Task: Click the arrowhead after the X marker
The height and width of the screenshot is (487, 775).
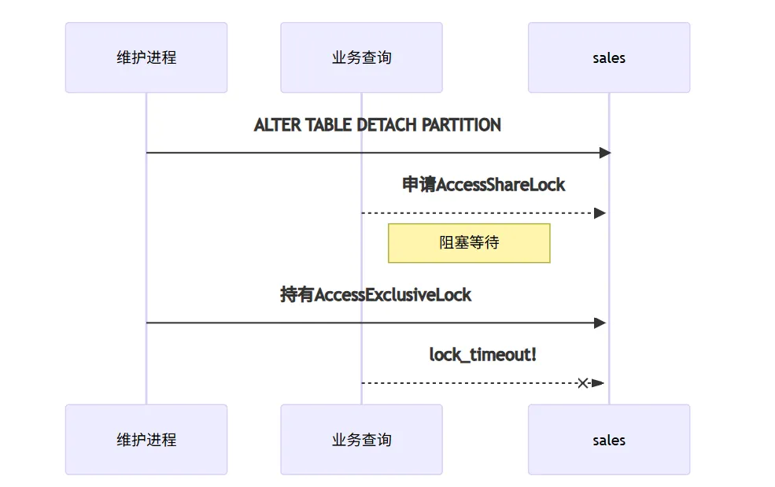Action: click(598, 383)
